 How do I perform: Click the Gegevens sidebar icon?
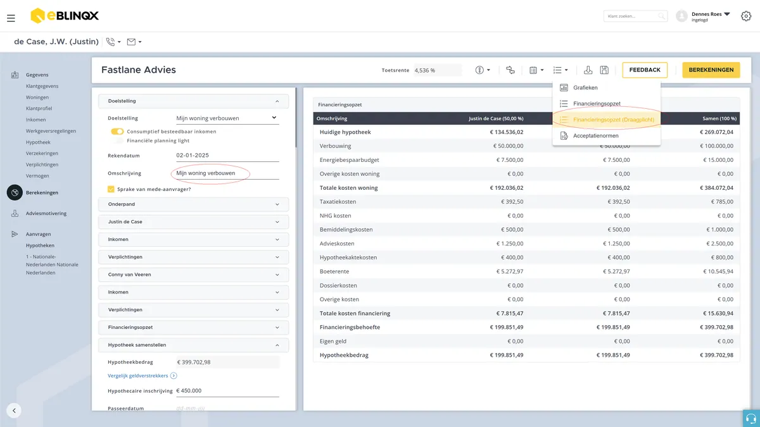coord(15,75)
